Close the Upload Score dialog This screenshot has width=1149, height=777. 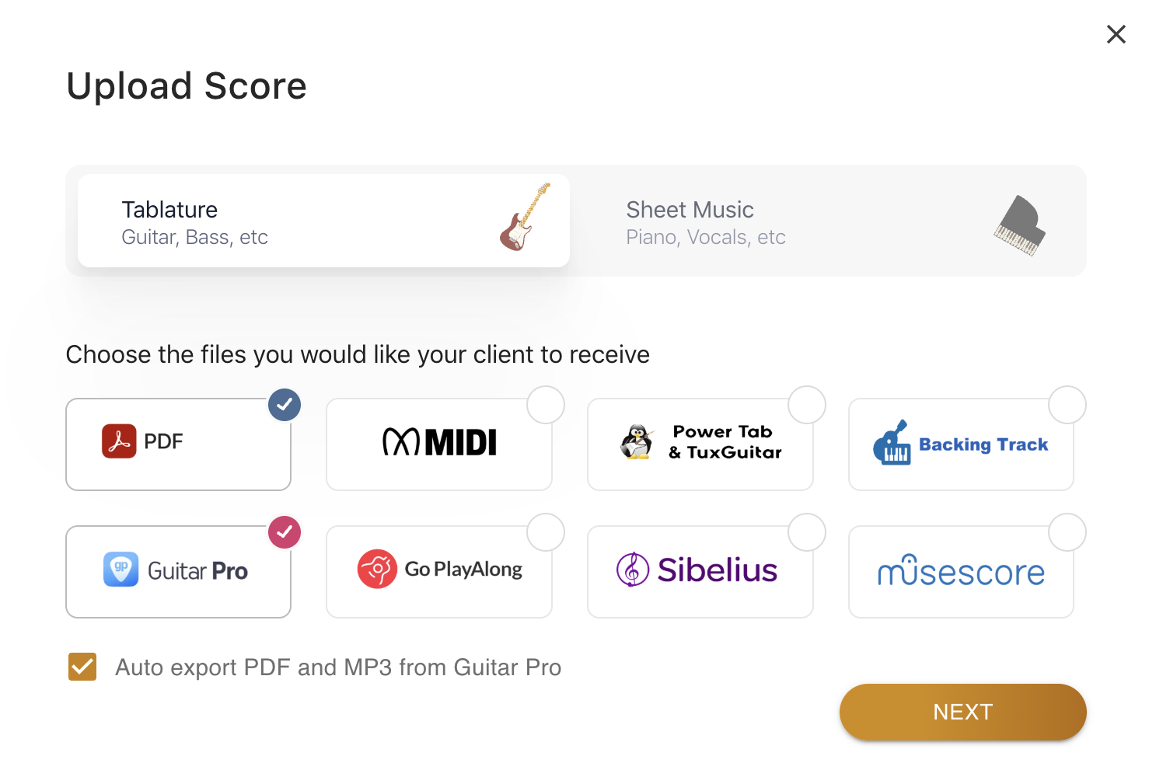(1116, 34)
